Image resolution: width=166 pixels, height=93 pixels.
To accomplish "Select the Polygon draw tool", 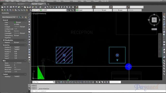I will pos(29,22).
